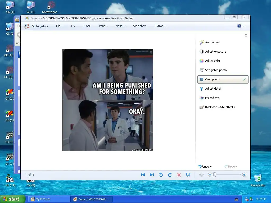Select the OK (14) desktop icon
This screenshot has width=271, height=203.
click(10, 181)
